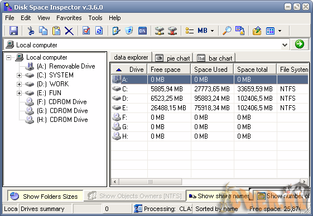The width and height of the screenshot is (313, 216).
Task: Sort by Free space column header
Action: pos(169,70)
